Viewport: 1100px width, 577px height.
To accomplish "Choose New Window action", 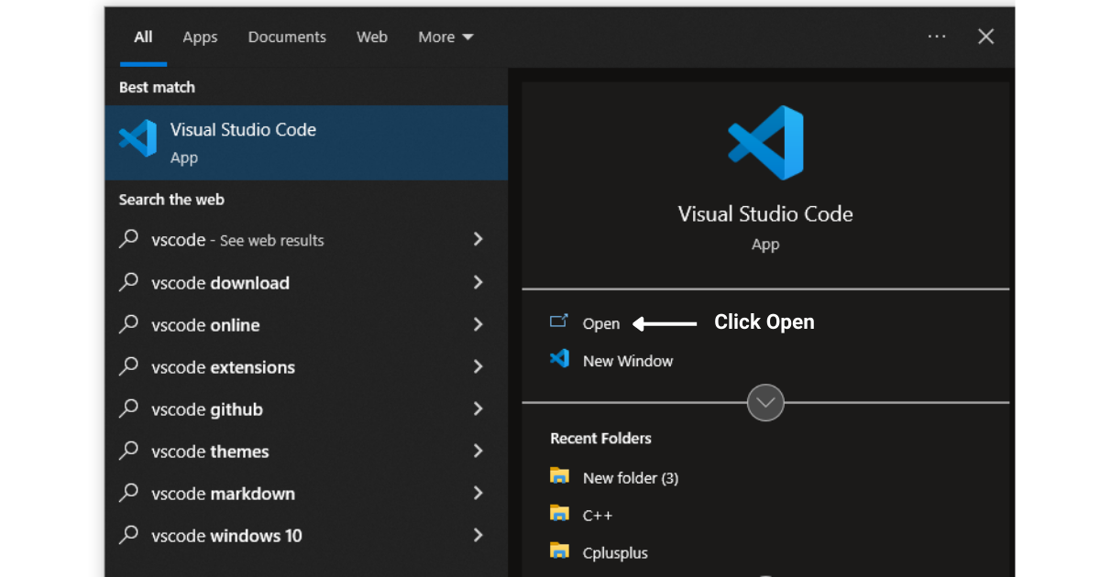I will [628, 361].
